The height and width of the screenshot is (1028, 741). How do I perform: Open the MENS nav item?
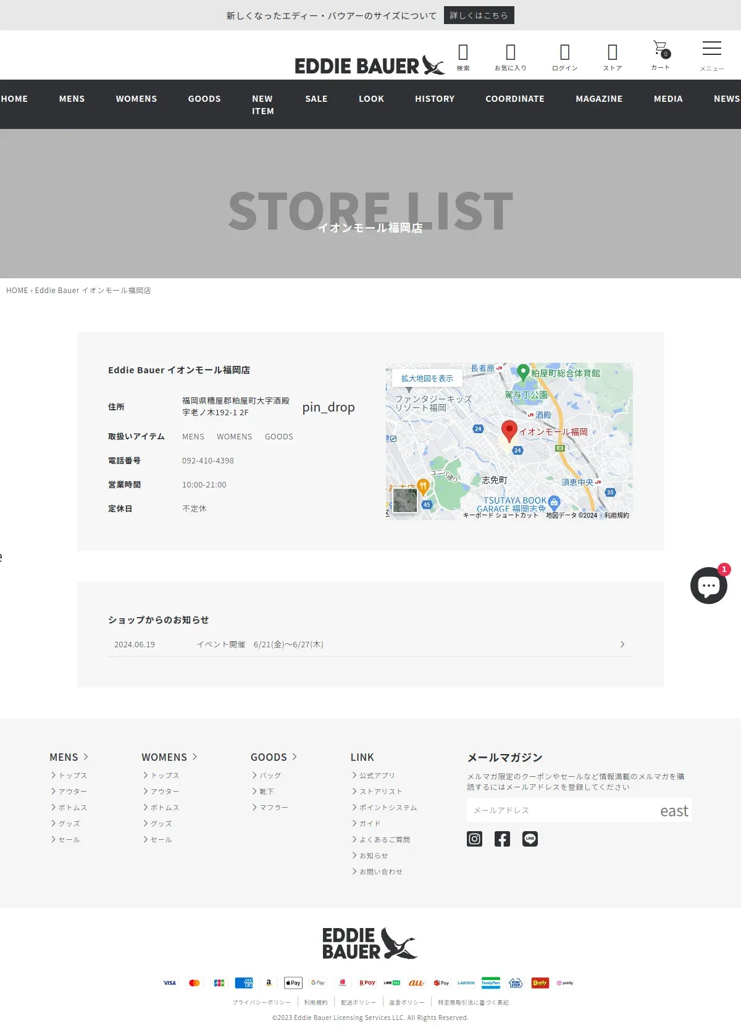click(72, 99)
